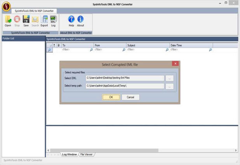Sort by the Date/Time column header
Viewport: 240px width, 165px height.
(191, 45)
